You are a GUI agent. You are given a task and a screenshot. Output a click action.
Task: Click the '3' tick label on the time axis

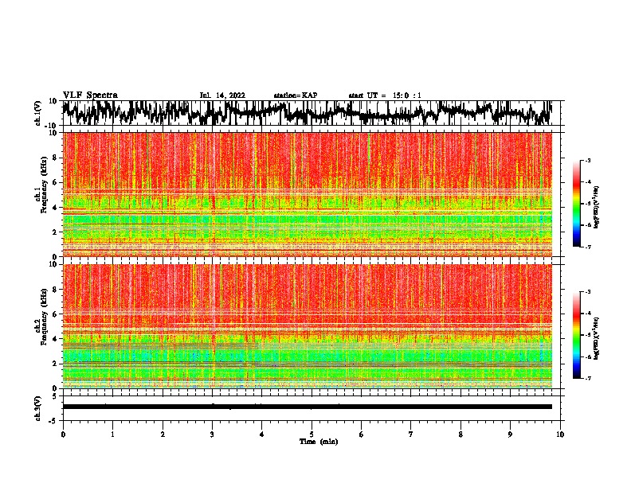coord(212,434)
